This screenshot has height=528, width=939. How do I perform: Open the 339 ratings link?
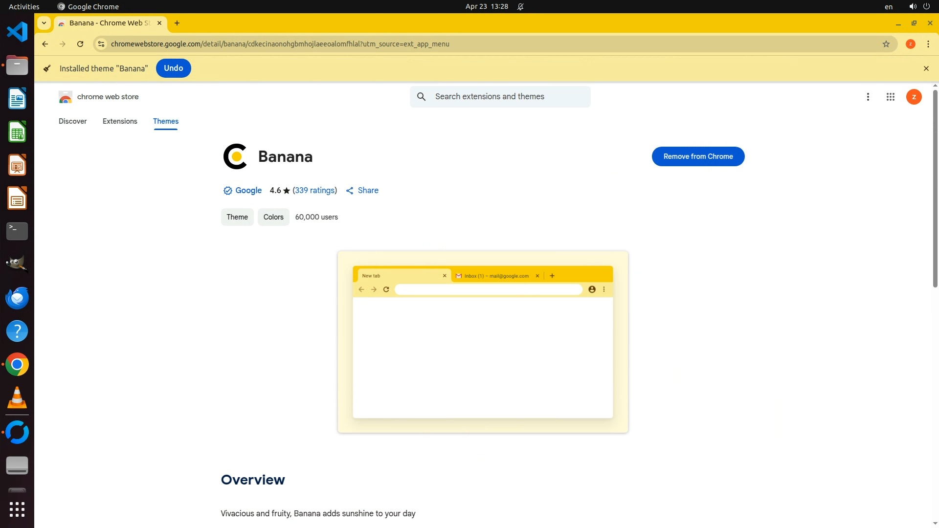(314, 191)
